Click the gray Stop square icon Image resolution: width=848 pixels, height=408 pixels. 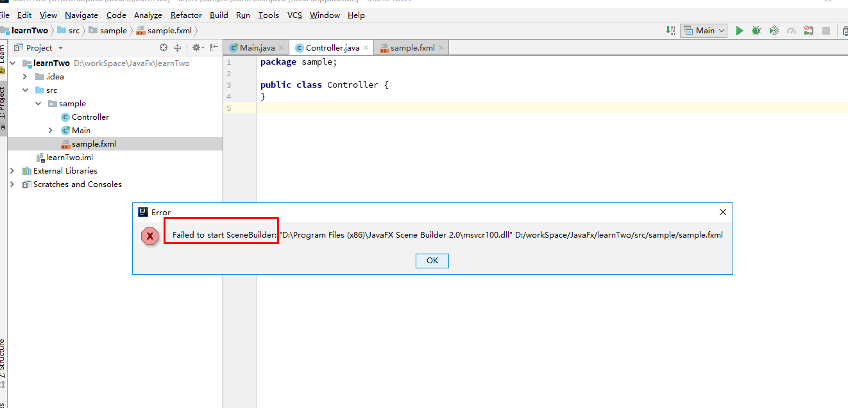826,30
